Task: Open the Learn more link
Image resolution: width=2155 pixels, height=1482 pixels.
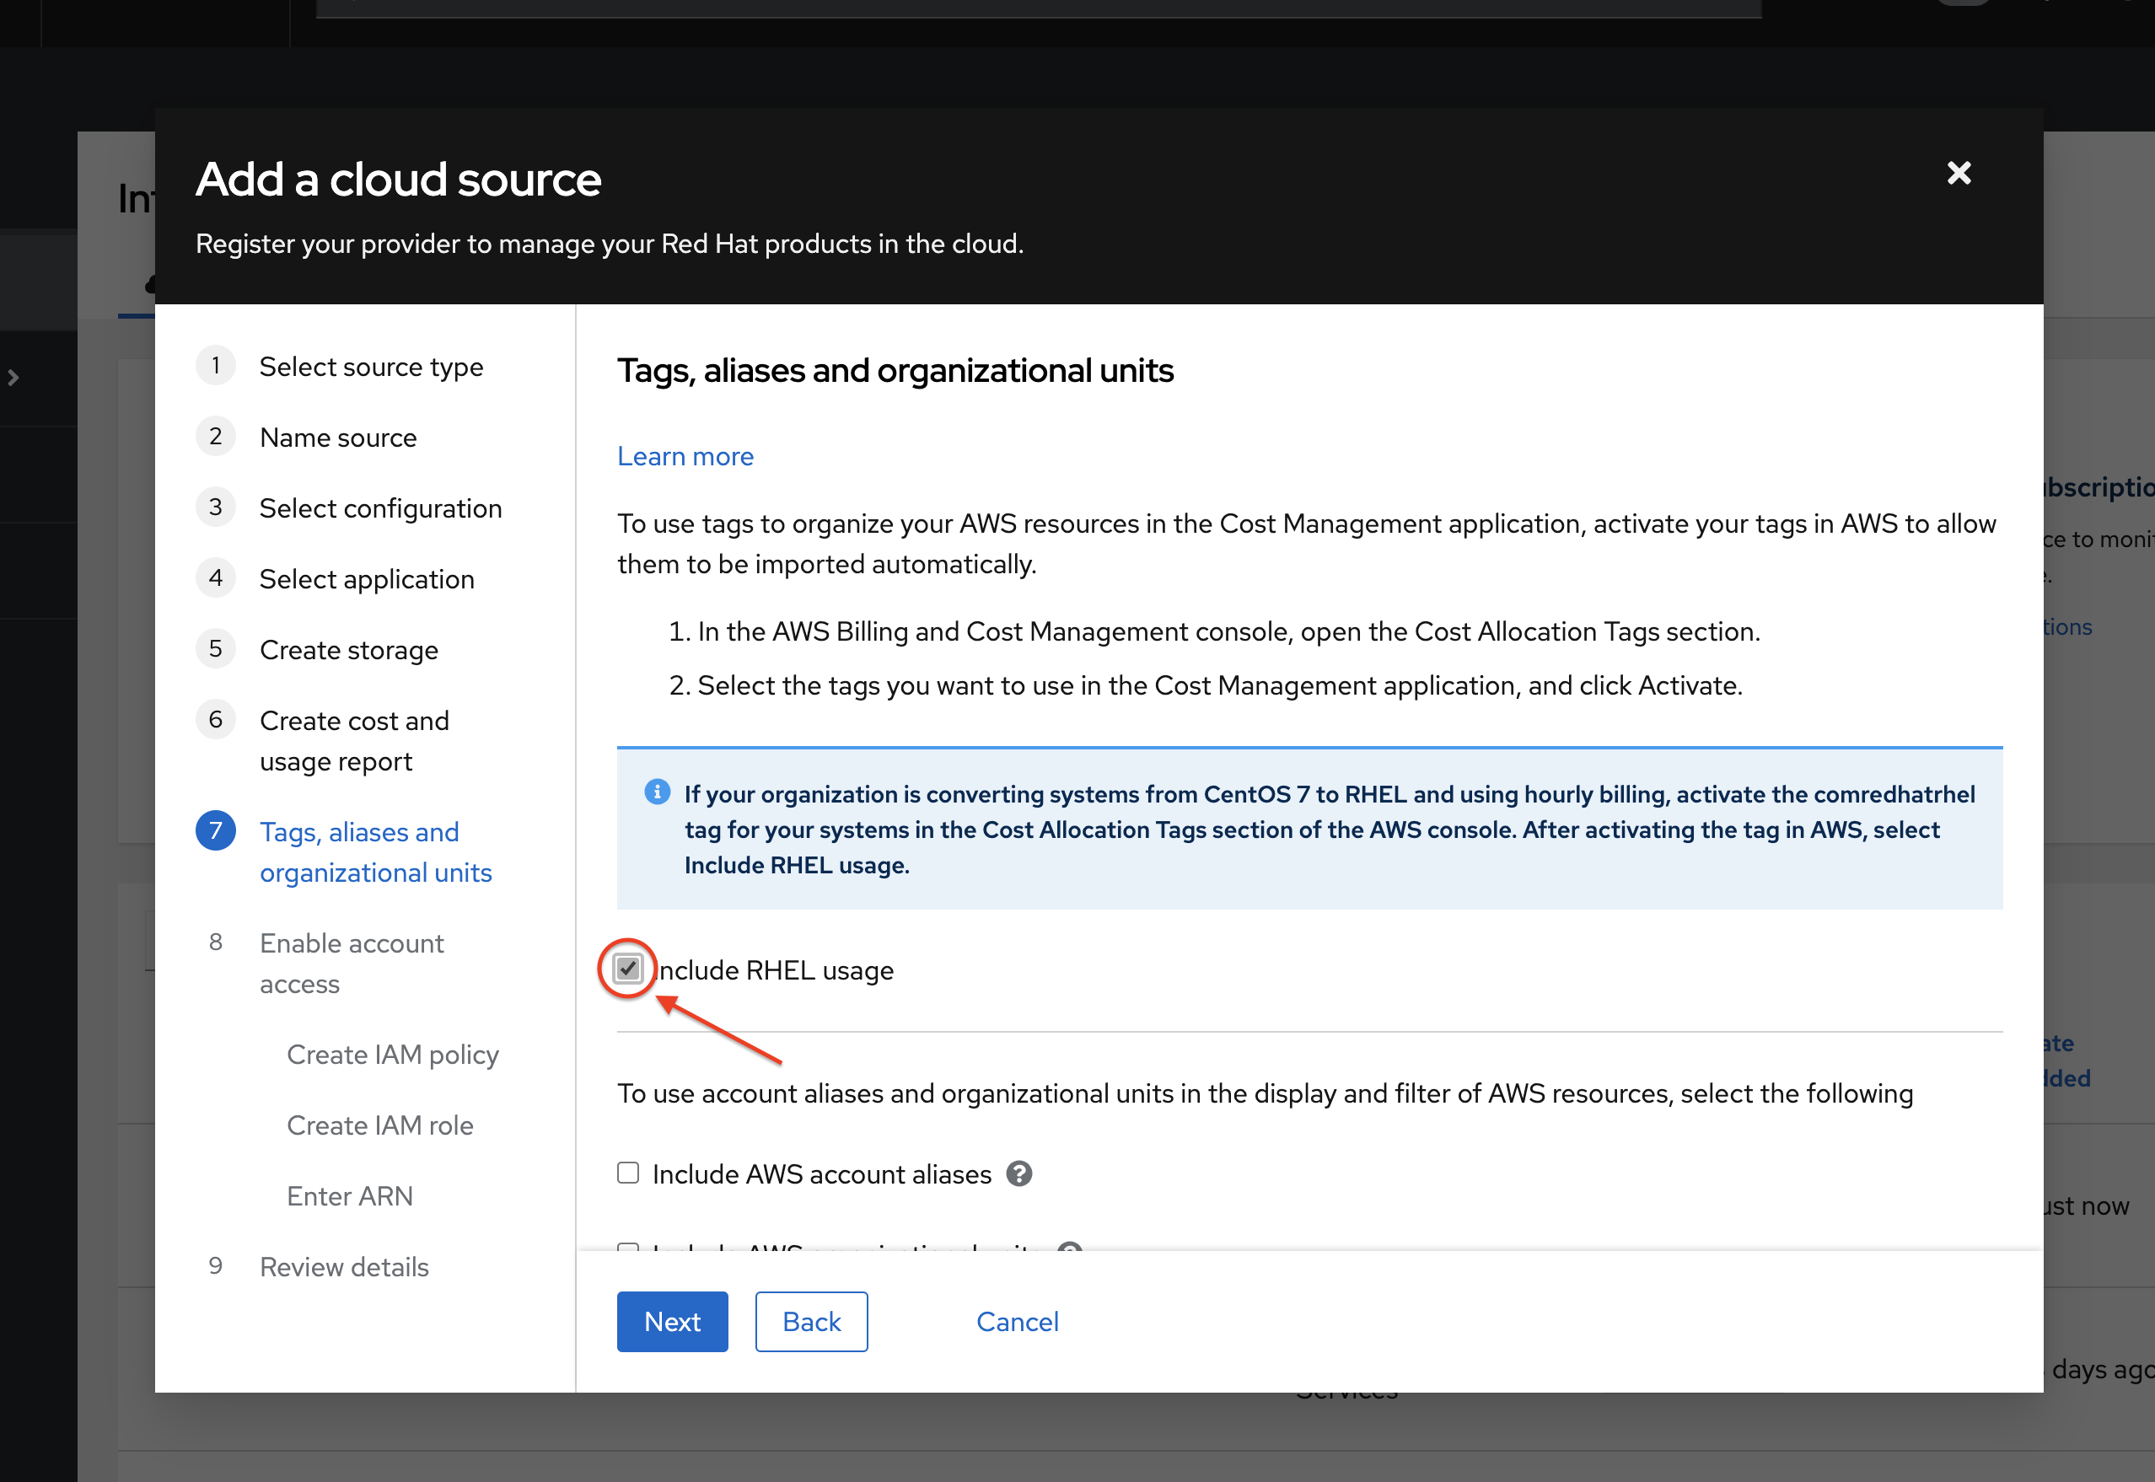Action: pyautogui.click(x=685, y=456)
